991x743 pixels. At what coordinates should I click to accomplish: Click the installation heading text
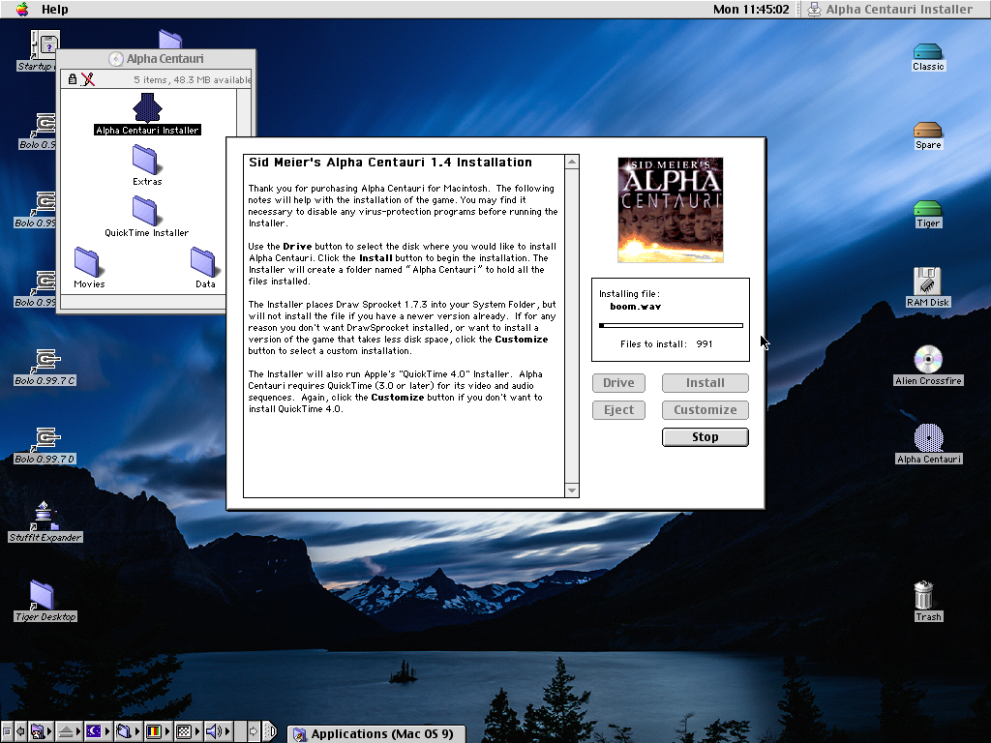click(390, 163)
